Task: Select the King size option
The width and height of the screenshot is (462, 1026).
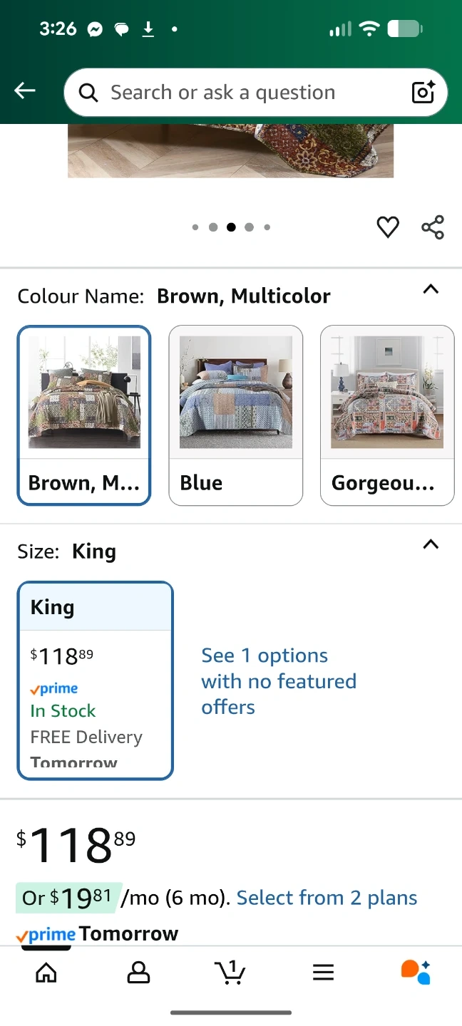Action: coord(96,680)
